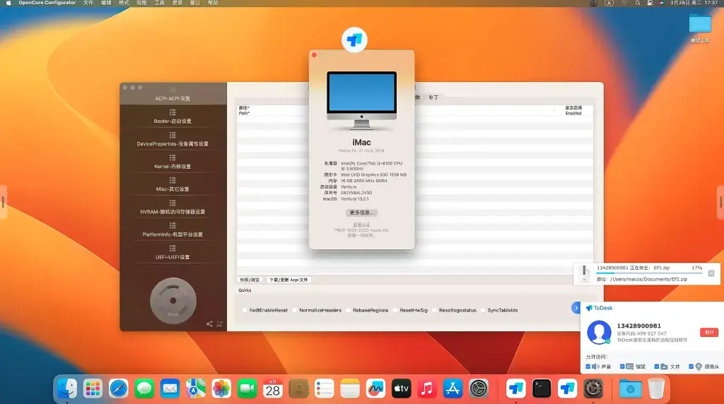Open Maps from the Dock

196,388
